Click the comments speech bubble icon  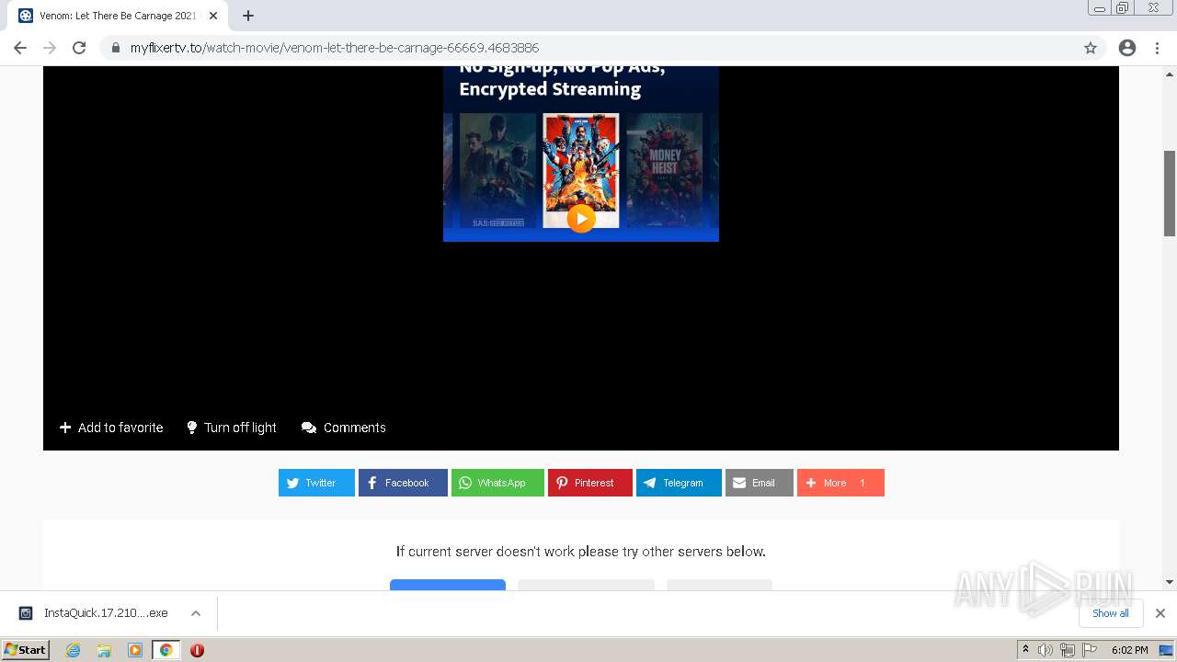pyautogui.click(x=309, y=428)
